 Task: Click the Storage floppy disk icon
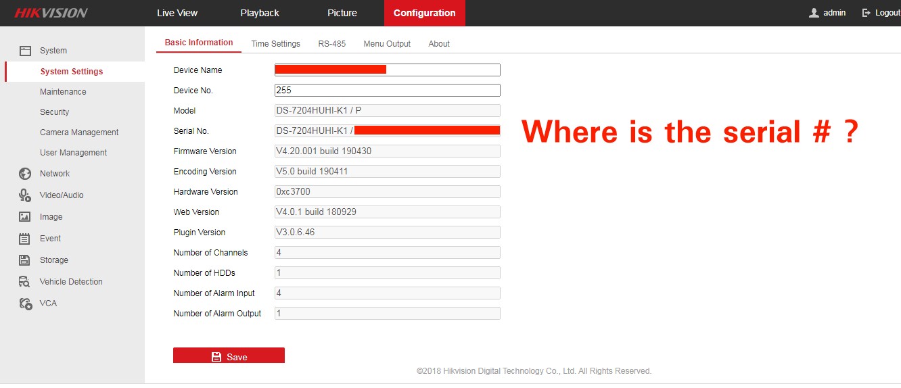(x=25, y=260)
